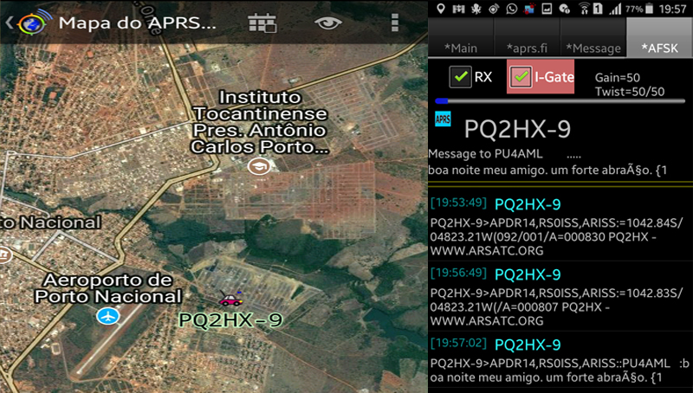This screenshot has height=393, width=693.
Task: Tap the Wi-Fi status icon
Action: pos(584,9)
